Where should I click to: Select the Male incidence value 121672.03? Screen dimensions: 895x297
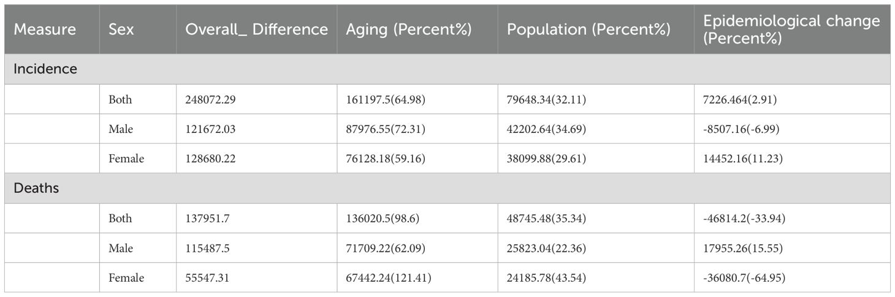(210, 129)
